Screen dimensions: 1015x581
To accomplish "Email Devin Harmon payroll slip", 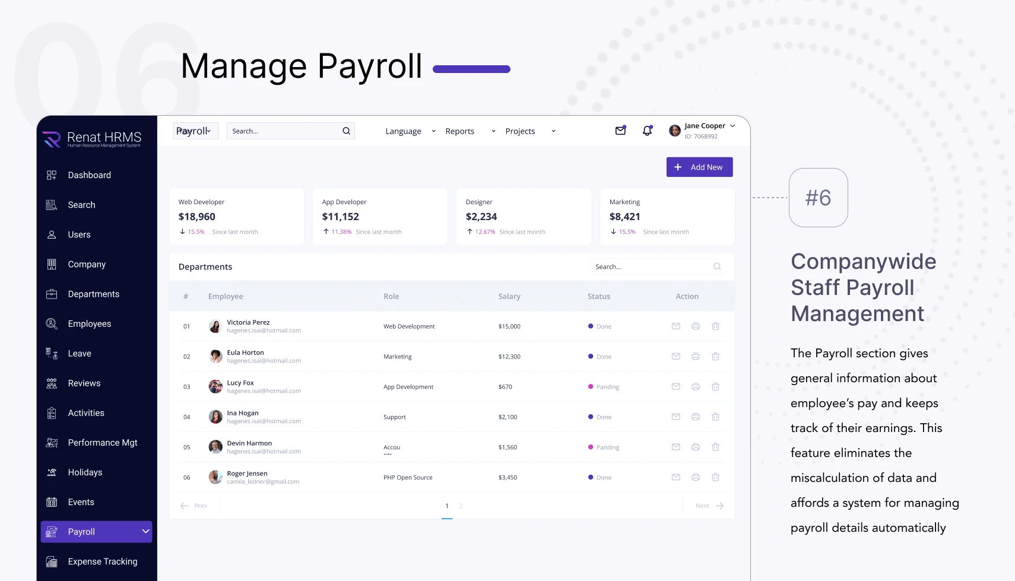I will 675,447.
